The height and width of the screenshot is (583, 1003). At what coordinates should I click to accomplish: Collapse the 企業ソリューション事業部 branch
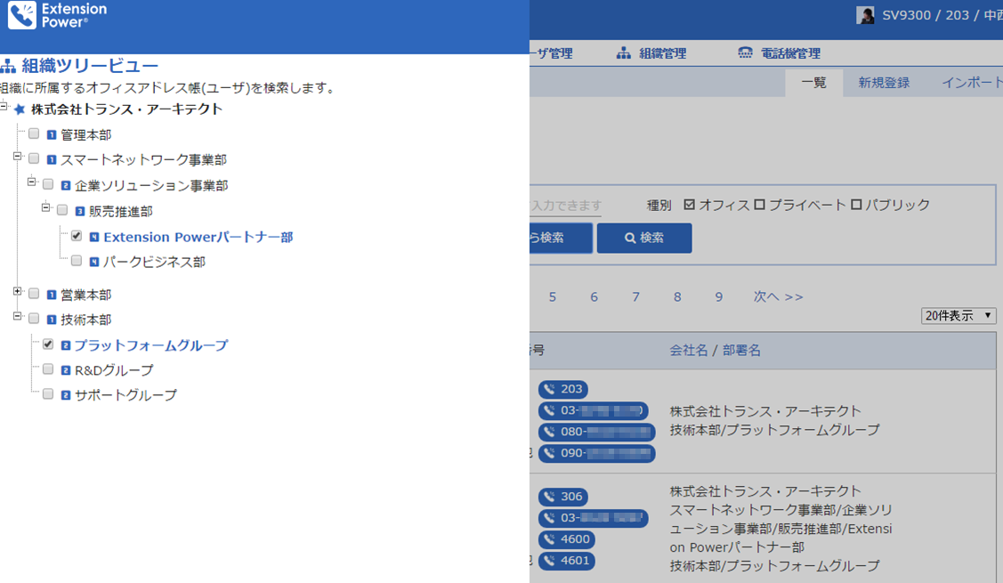31,182
